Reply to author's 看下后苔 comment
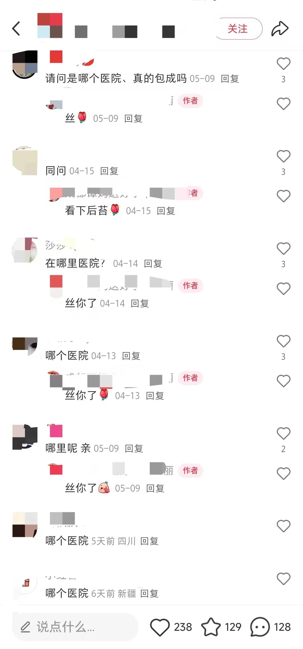This screenshot has height=649, width=303. (x=166, y=211)
